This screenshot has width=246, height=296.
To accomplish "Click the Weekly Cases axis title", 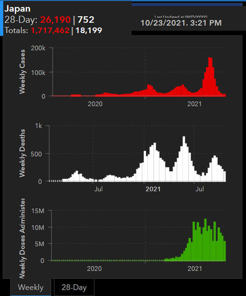I will click(x=22, y=72).
